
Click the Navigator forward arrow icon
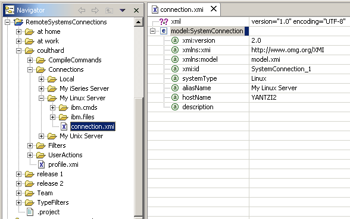(x=95, y=10)
